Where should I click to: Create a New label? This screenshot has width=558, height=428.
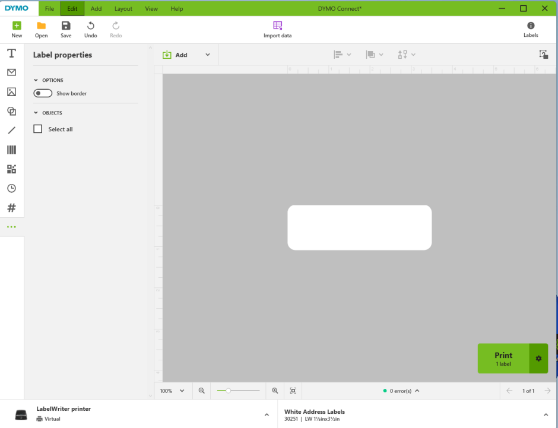pyautogui.click(x=17, y=30)
